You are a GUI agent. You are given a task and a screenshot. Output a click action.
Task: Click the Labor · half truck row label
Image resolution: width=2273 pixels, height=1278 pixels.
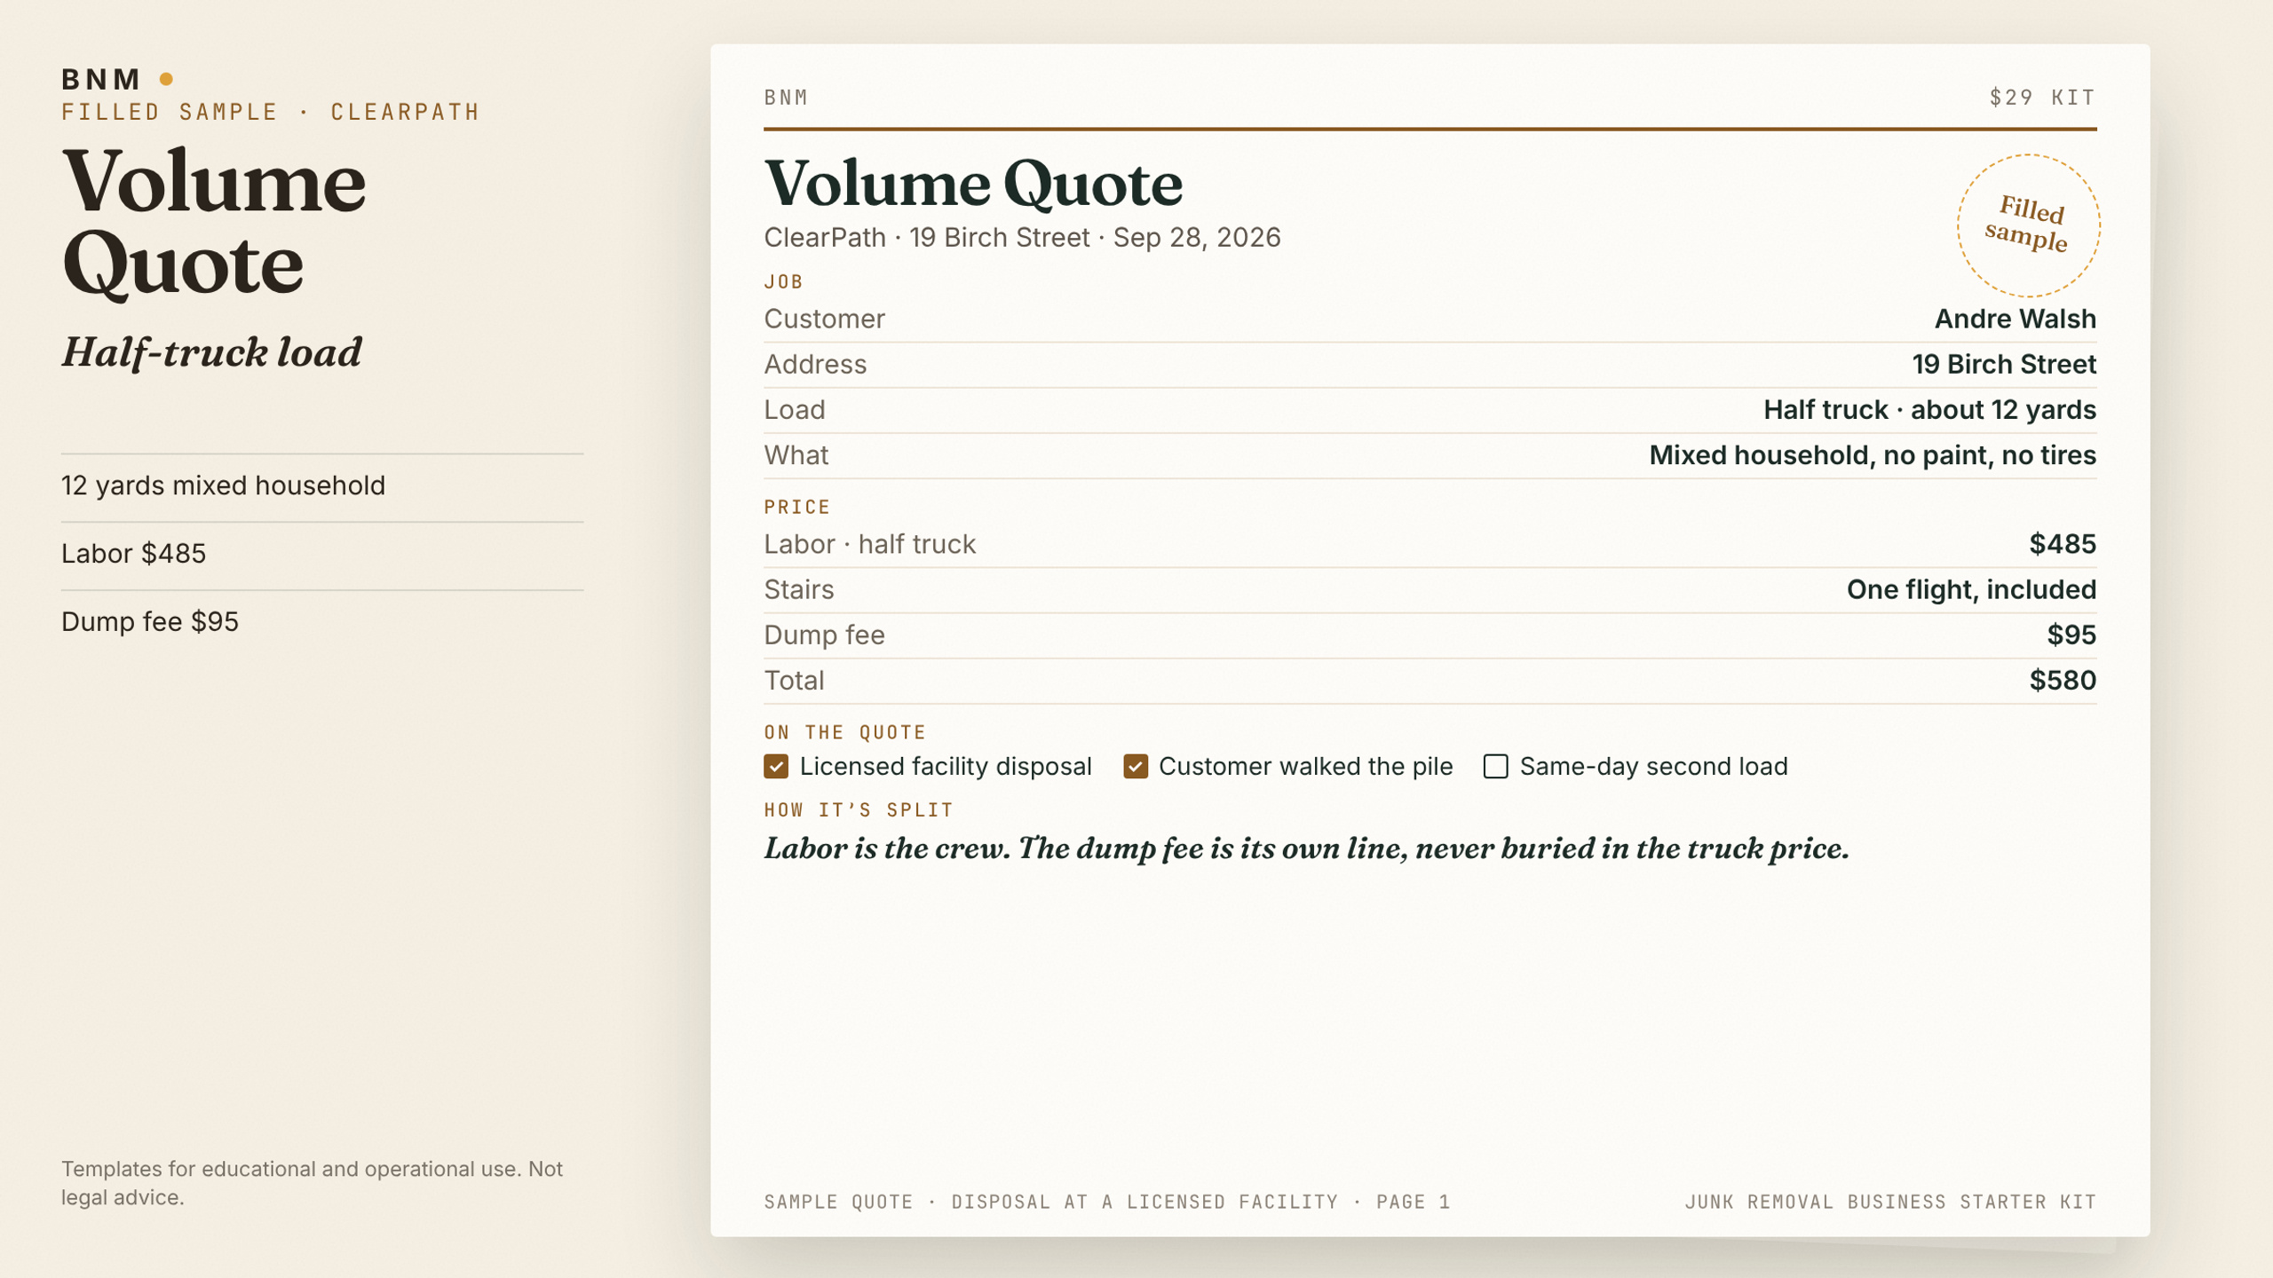(x=869, y=544)
